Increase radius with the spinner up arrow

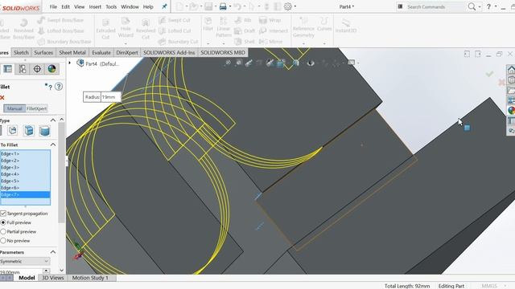pyautogui.click(x=46, y=271)
